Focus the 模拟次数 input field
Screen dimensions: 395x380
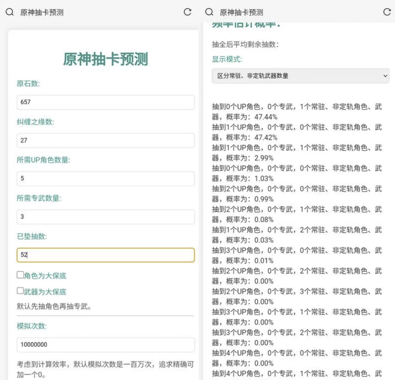[x=106, y=345]
